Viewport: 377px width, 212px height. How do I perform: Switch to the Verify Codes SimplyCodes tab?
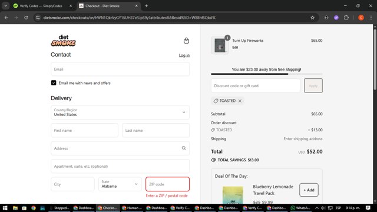(41, 6)
